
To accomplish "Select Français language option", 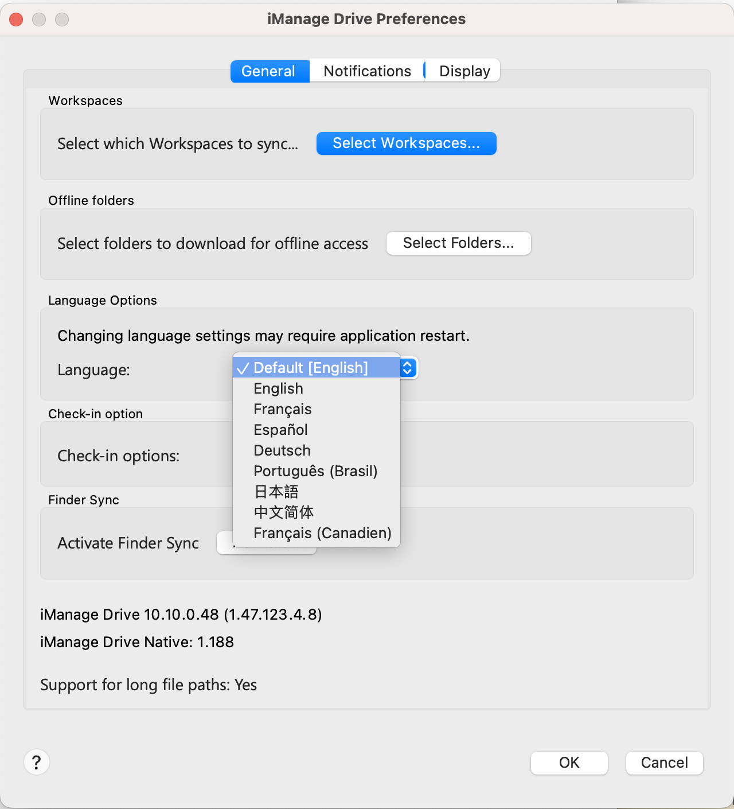I will coord(316,409).
